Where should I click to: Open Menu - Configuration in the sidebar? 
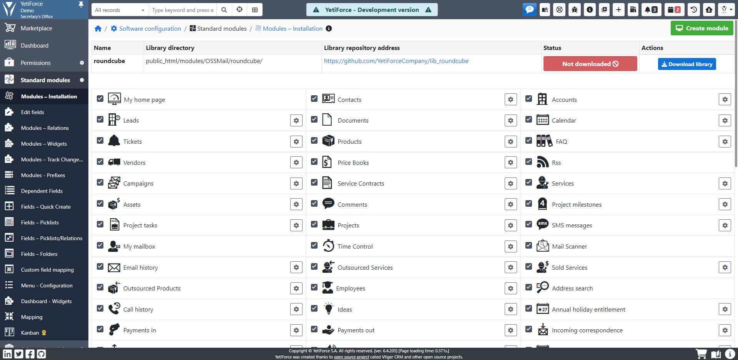(44, 285)
